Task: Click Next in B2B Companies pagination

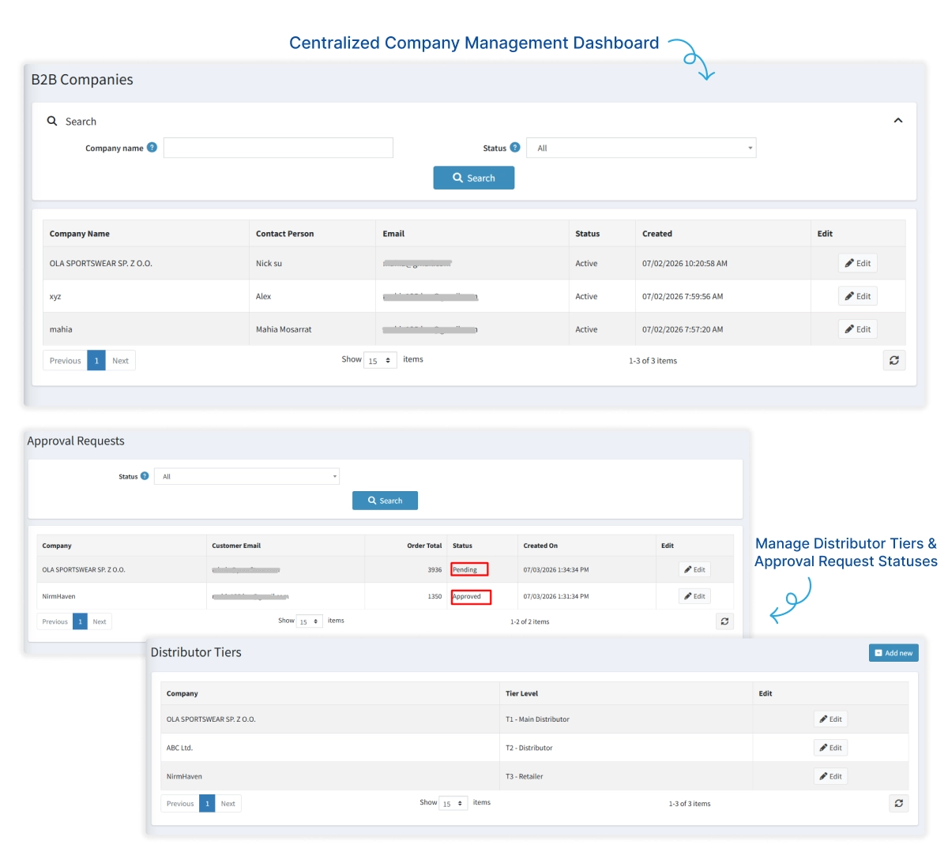Action: tap(120, 360)
